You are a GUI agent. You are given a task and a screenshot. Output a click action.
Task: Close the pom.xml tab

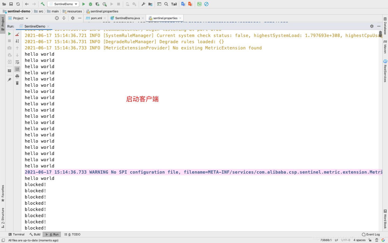click(x=105, y=18)
